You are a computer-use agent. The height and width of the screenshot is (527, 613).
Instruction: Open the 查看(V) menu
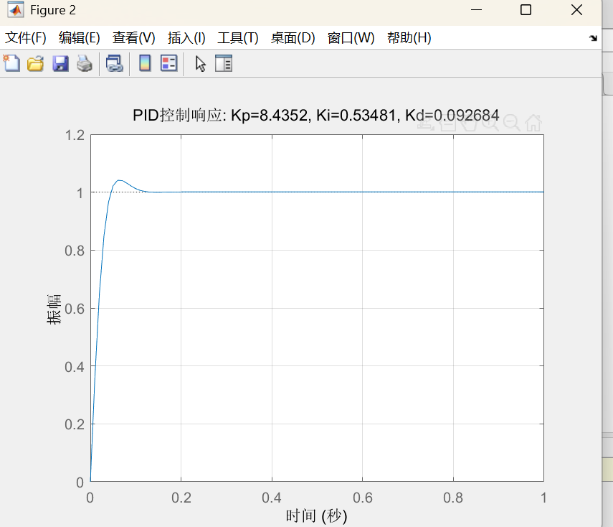[x=133, y=38]
